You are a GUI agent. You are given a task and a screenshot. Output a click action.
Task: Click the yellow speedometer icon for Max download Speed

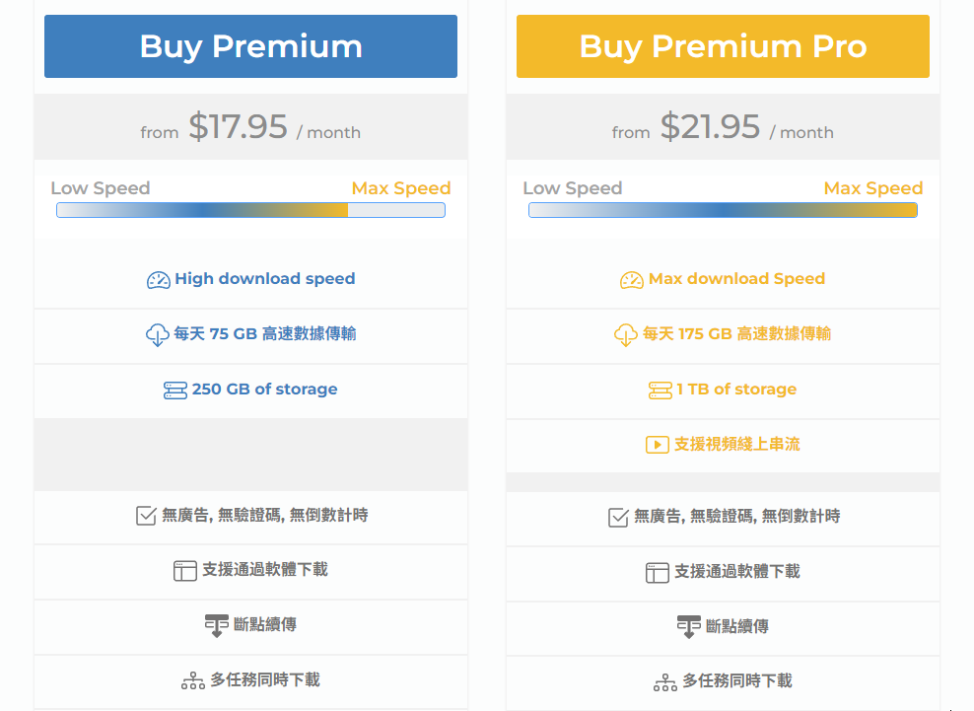point(631,280)
